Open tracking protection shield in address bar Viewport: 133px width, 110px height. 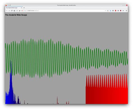(x=17, y=11)
